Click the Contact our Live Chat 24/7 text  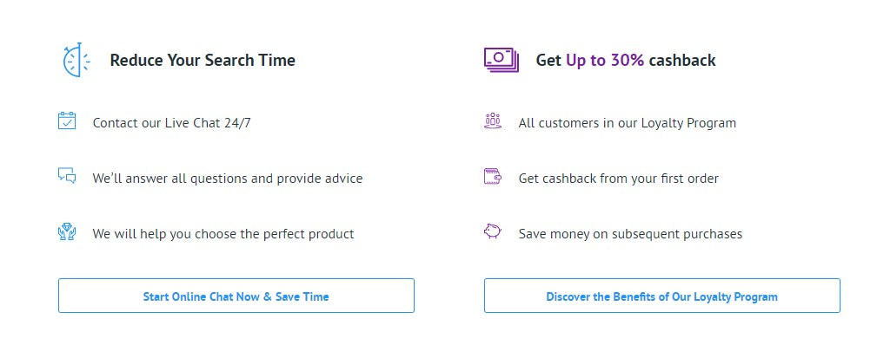point(172,123)
